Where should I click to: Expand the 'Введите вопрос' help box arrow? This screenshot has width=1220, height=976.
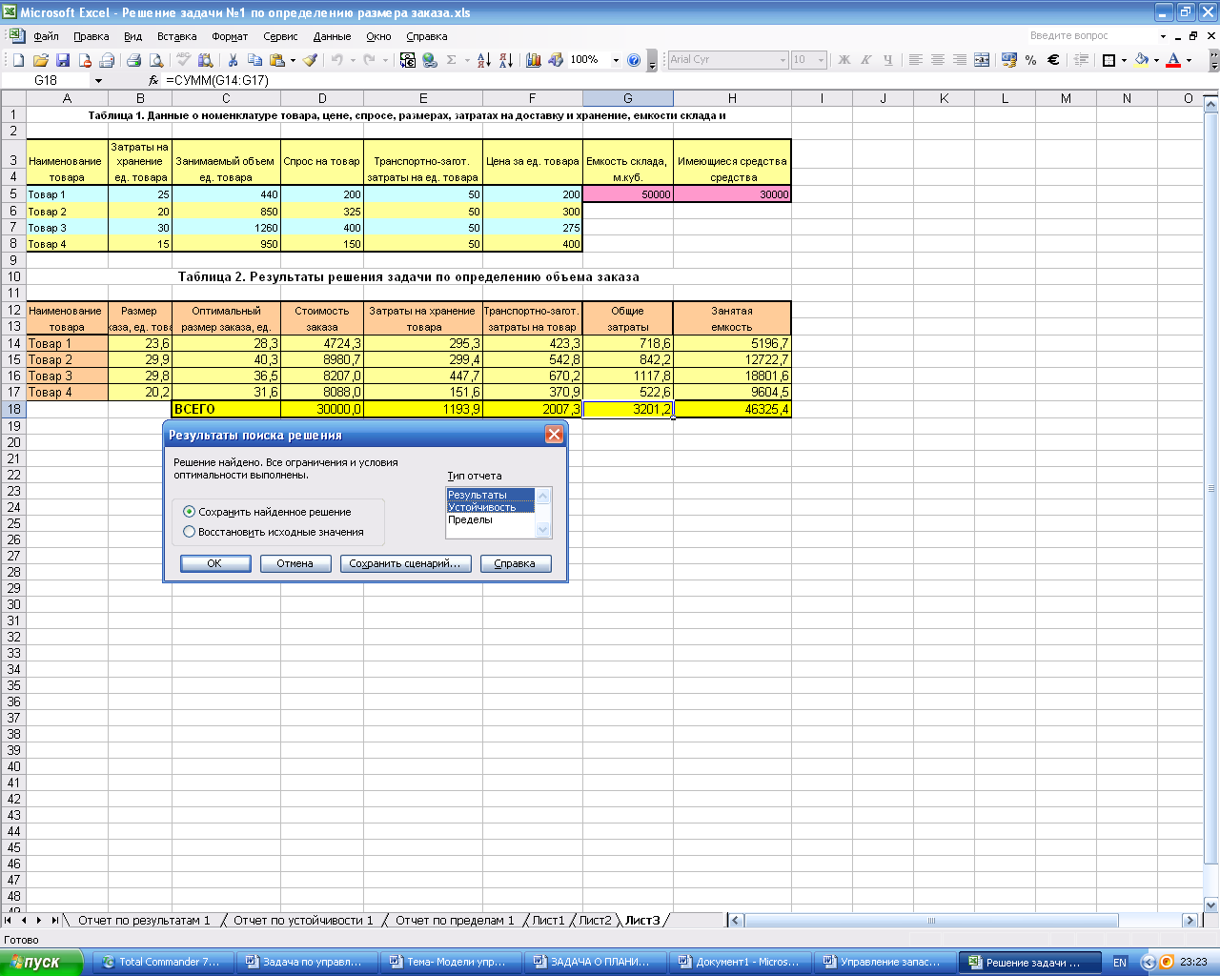click(x=1164, y=36)
